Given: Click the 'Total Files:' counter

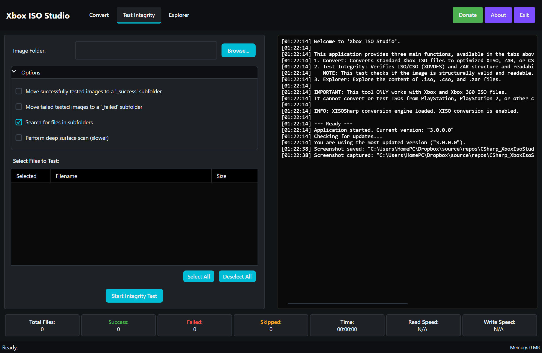Looking at the screenshot, I should pyautogui.click(x=42, y=325).
